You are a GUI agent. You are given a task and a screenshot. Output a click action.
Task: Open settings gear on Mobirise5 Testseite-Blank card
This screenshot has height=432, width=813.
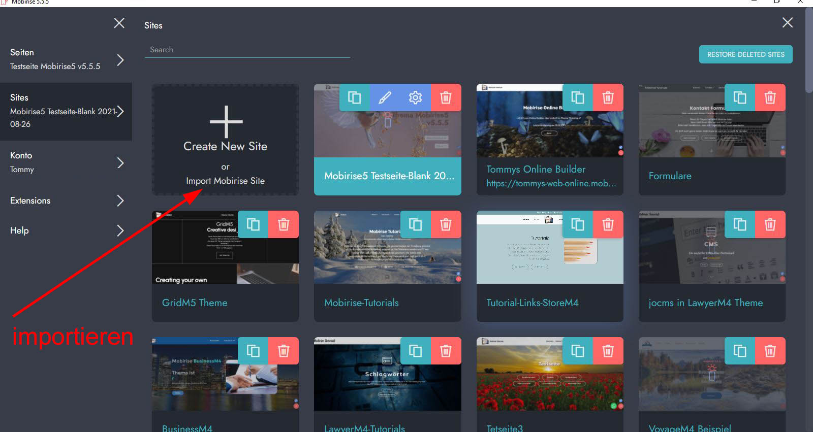416,97
